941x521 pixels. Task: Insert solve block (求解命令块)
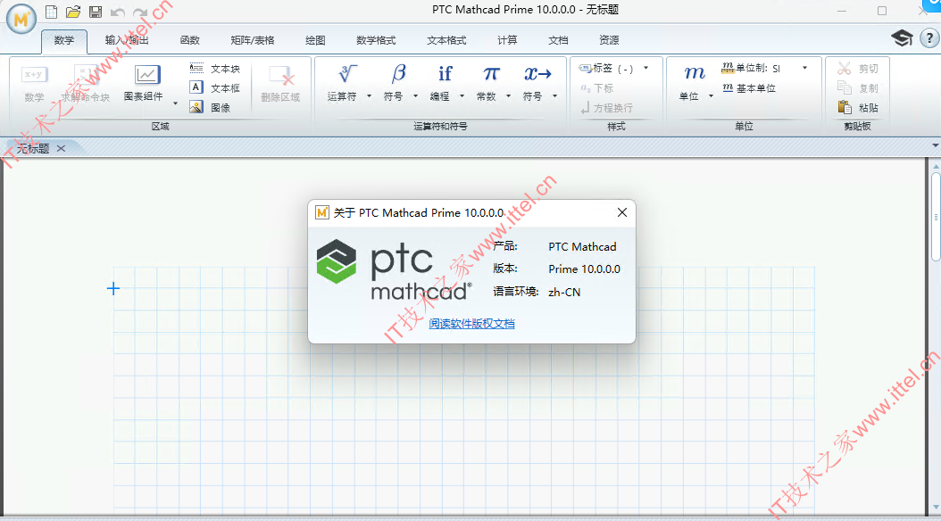(x=86, y=83)
